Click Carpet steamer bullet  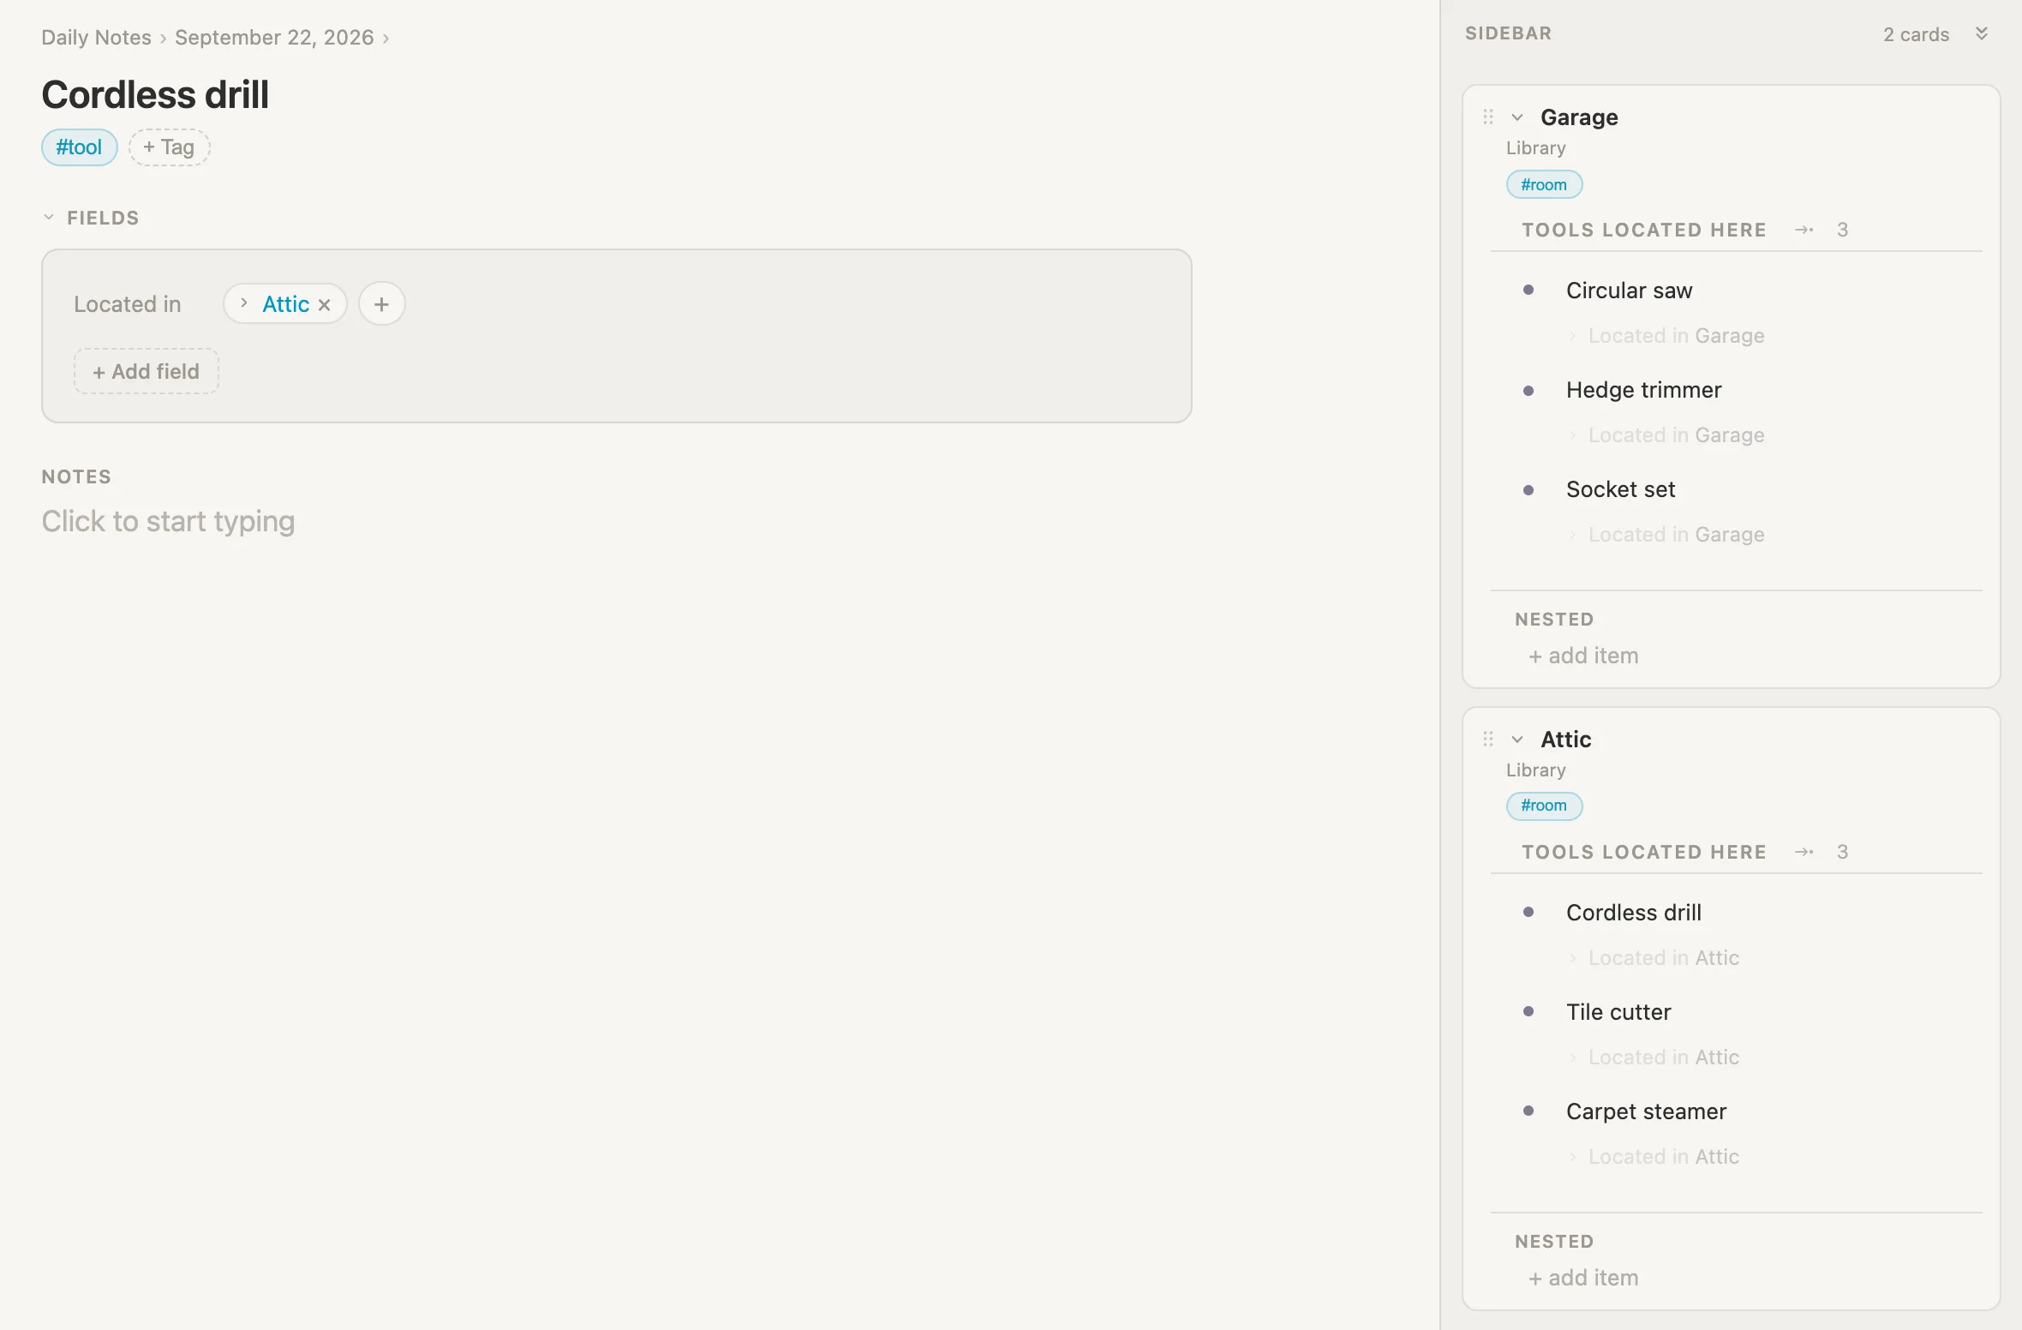click(x=1528, y=1111)
